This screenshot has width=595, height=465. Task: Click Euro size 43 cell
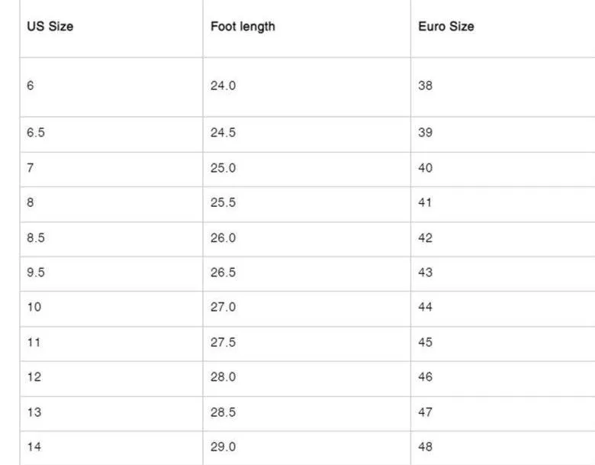503,274
